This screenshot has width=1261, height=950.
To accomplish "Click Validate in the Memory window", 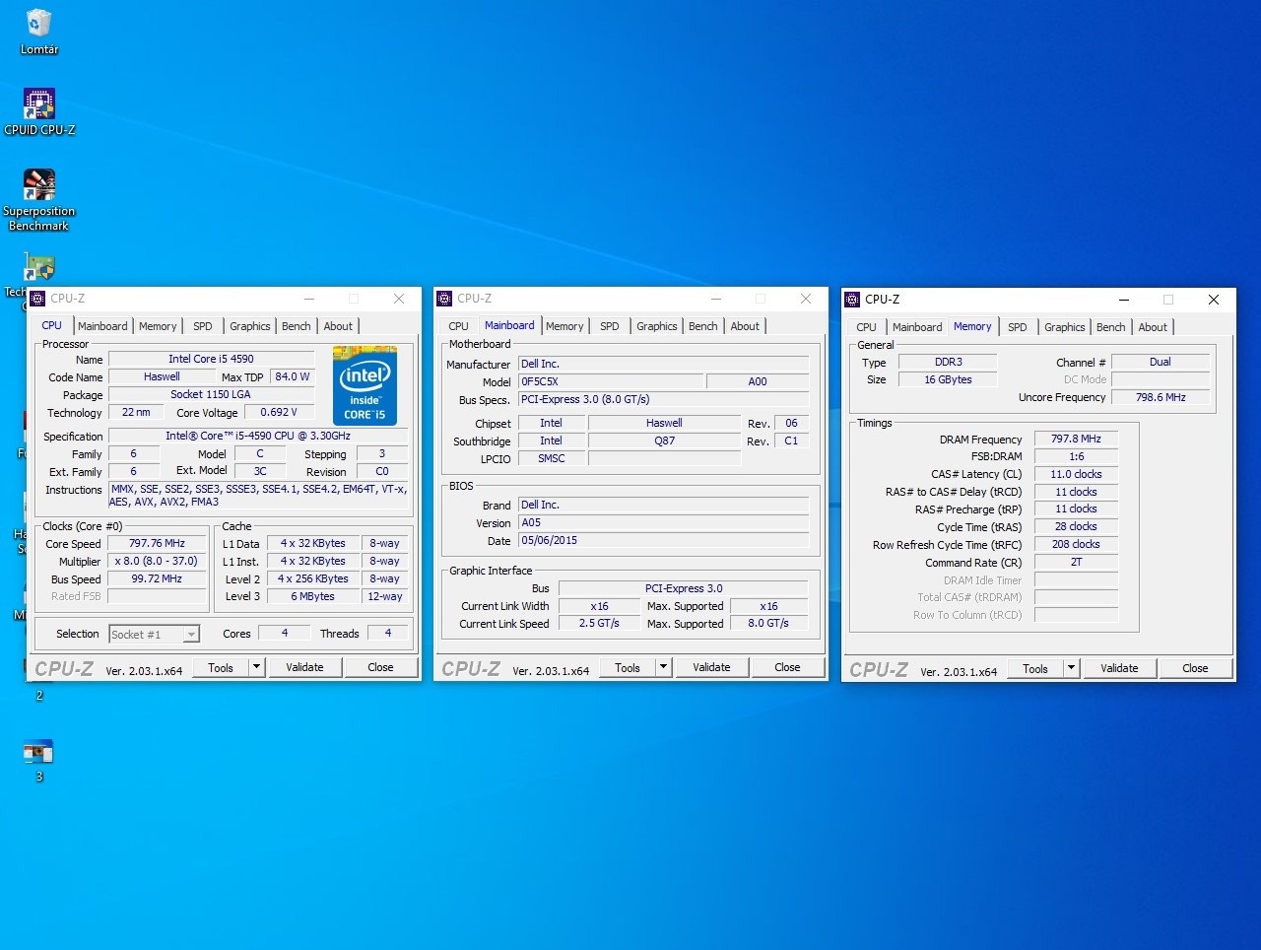I will (x=1119, y=668).
